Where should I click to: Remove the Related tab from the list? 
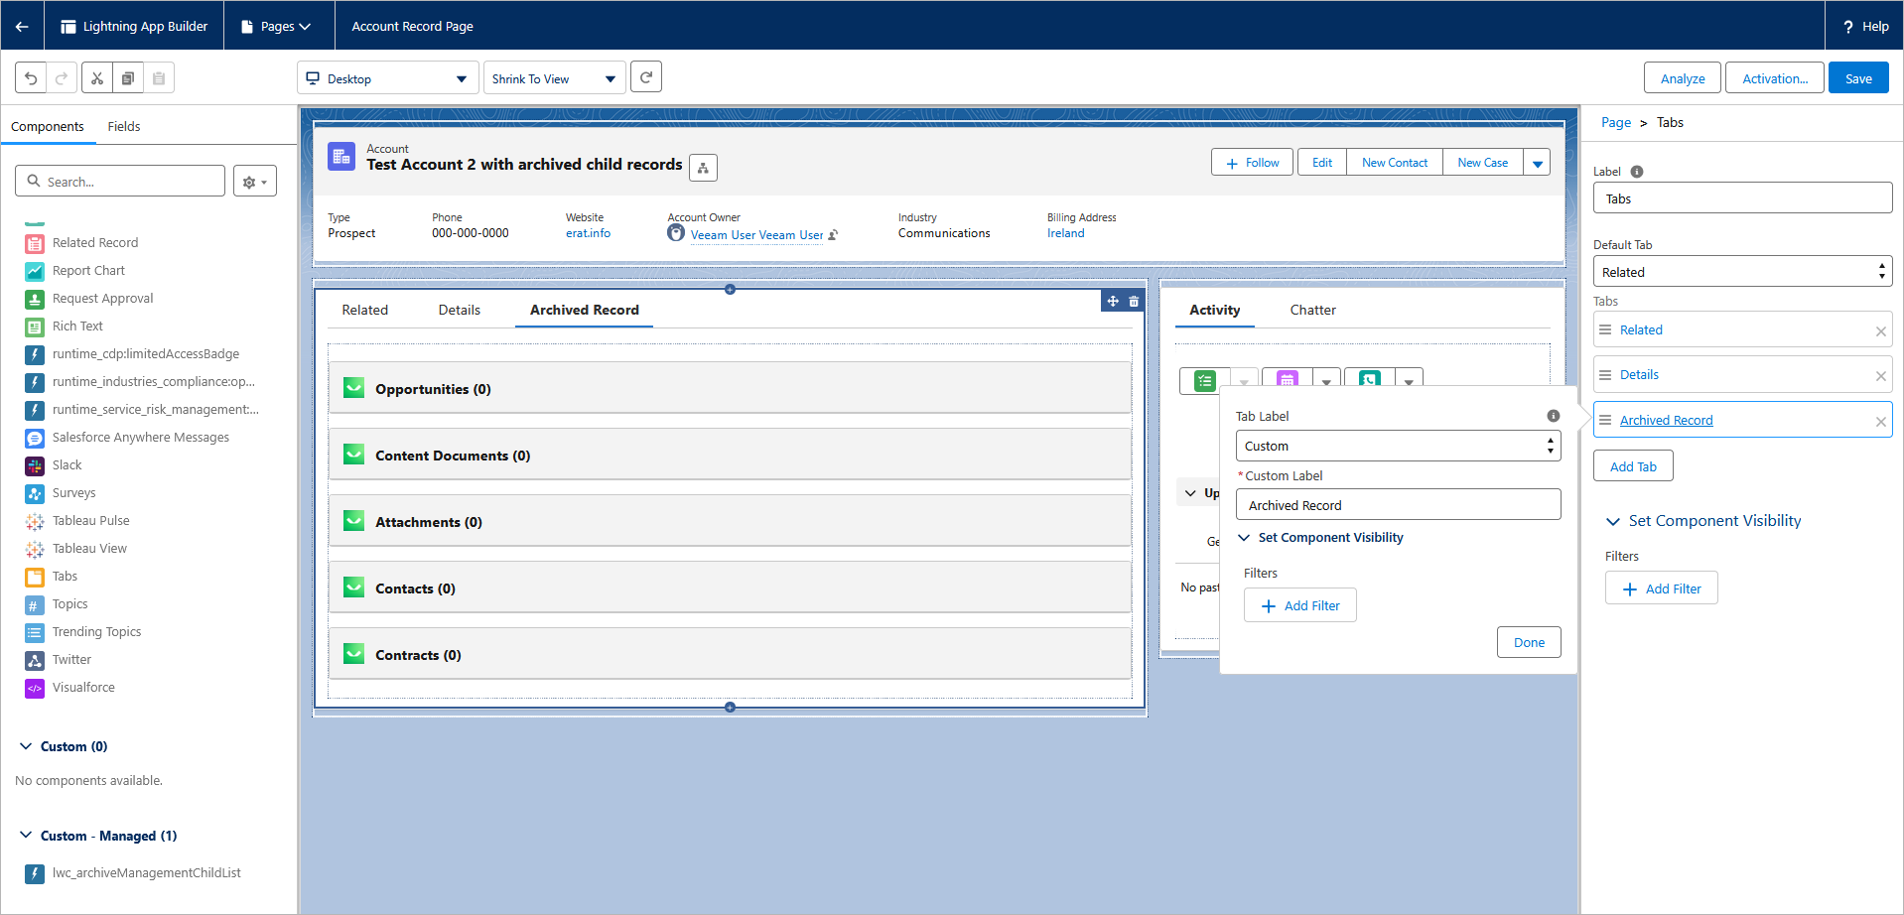[1880, 331]
